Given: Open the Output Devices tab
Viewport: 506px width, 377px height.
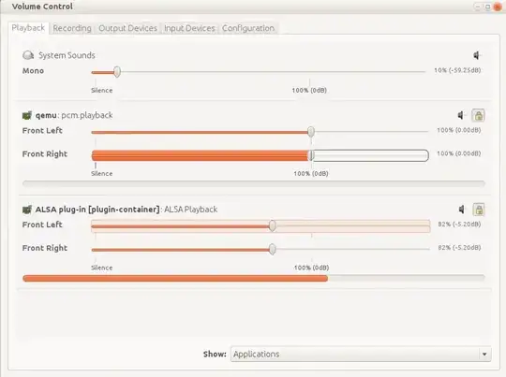Looking at the screenshot, I should (127, 28).
